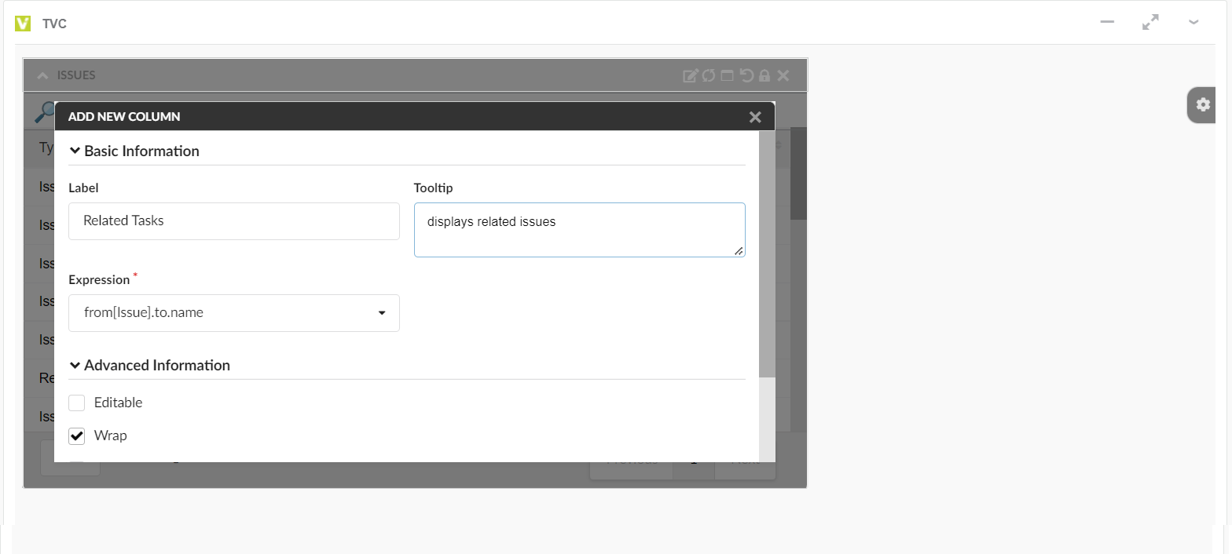Enable the Editable checkbox
1232x554 pixels.
[77, 403]
